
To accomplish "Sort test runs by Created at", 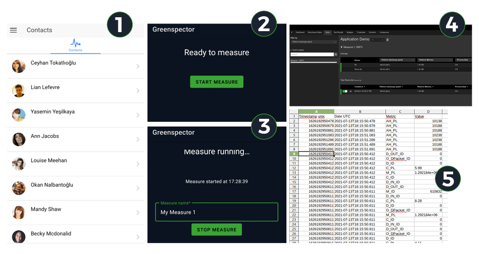I will click(x=360, y=87).
